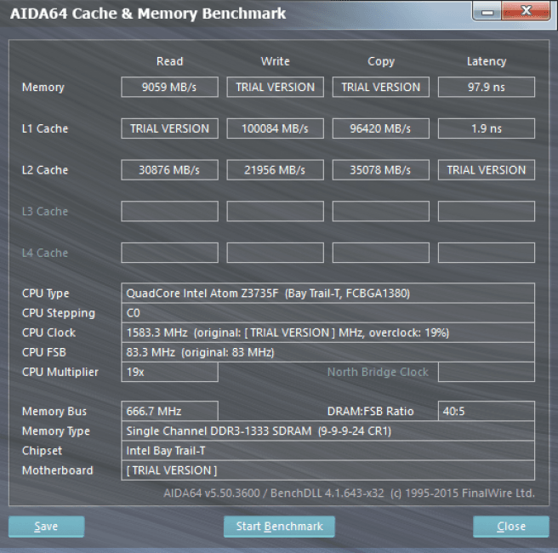Click the empty L3 Cache Latency field
The width and height of the screenshot is (558, 553).
[x=486, y=211]
